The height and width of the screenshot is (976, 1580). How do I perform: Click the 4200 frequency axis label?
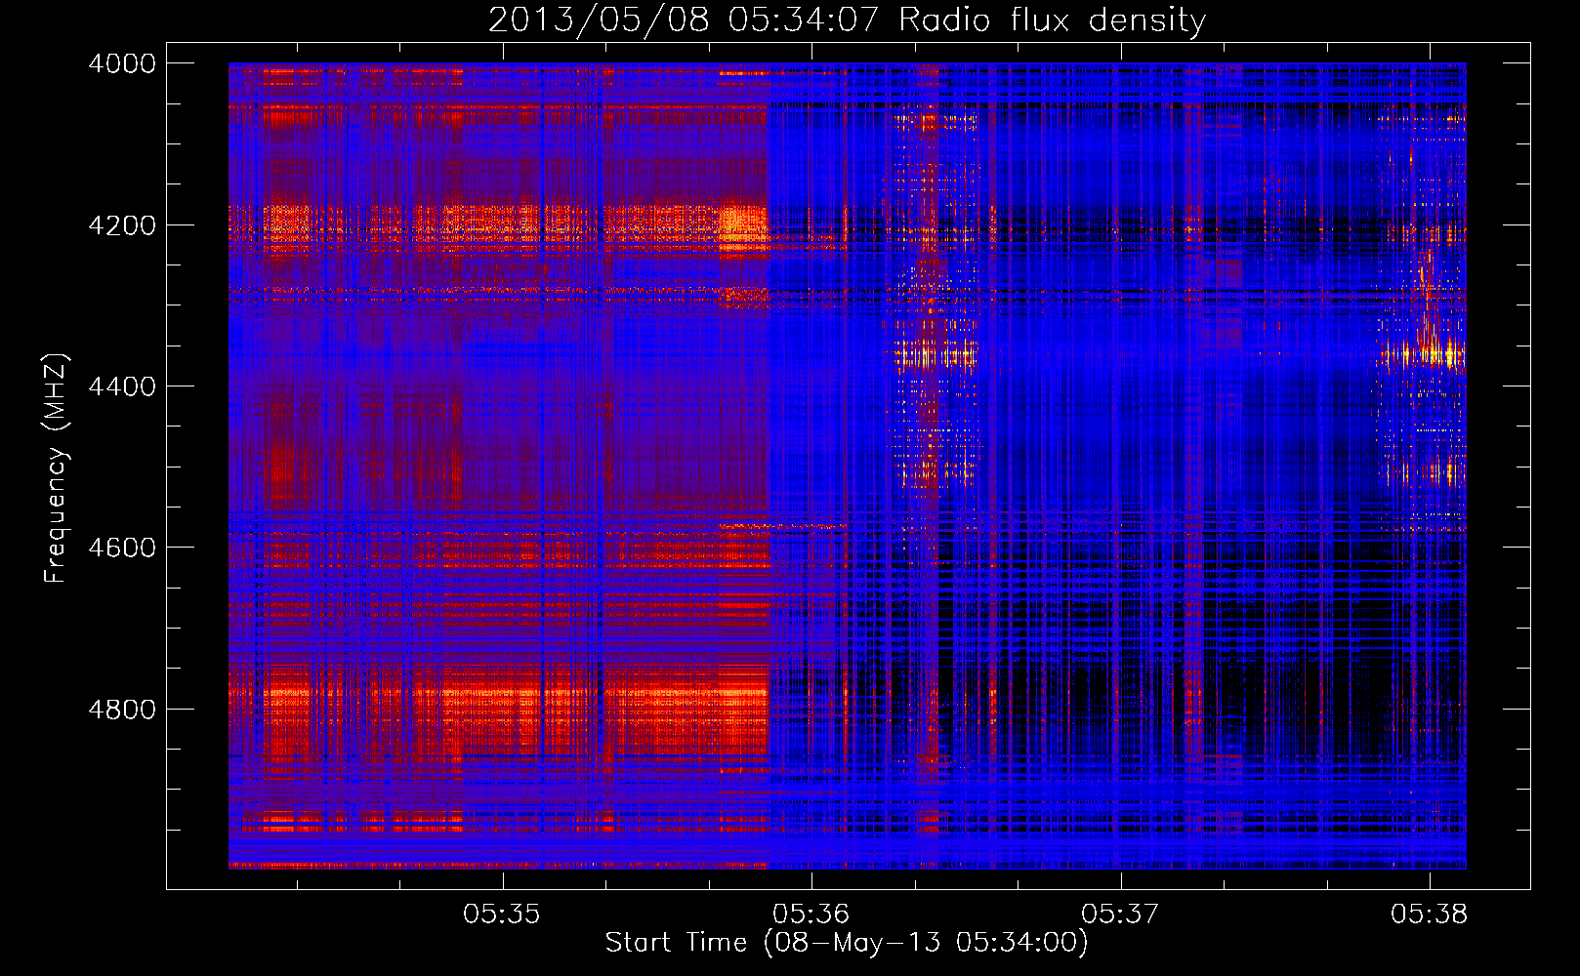click(122, 224)
